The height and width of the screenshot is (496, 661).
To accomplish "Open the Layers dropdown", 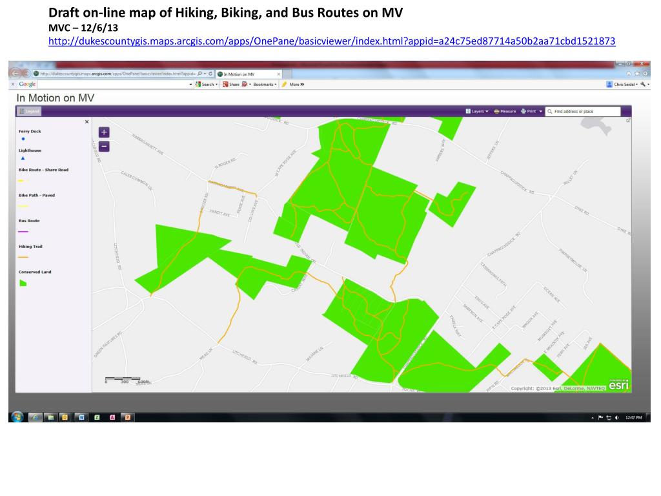I will [477, 111].
